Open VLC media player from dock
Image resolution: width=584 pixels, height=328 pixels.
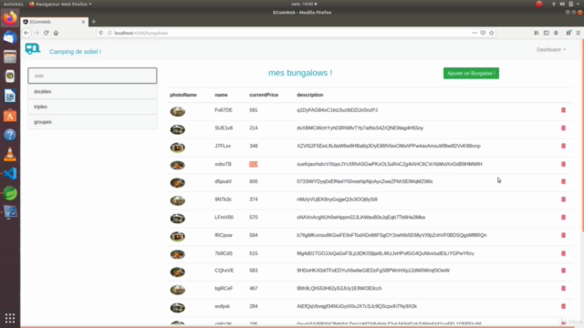(10, 154)
